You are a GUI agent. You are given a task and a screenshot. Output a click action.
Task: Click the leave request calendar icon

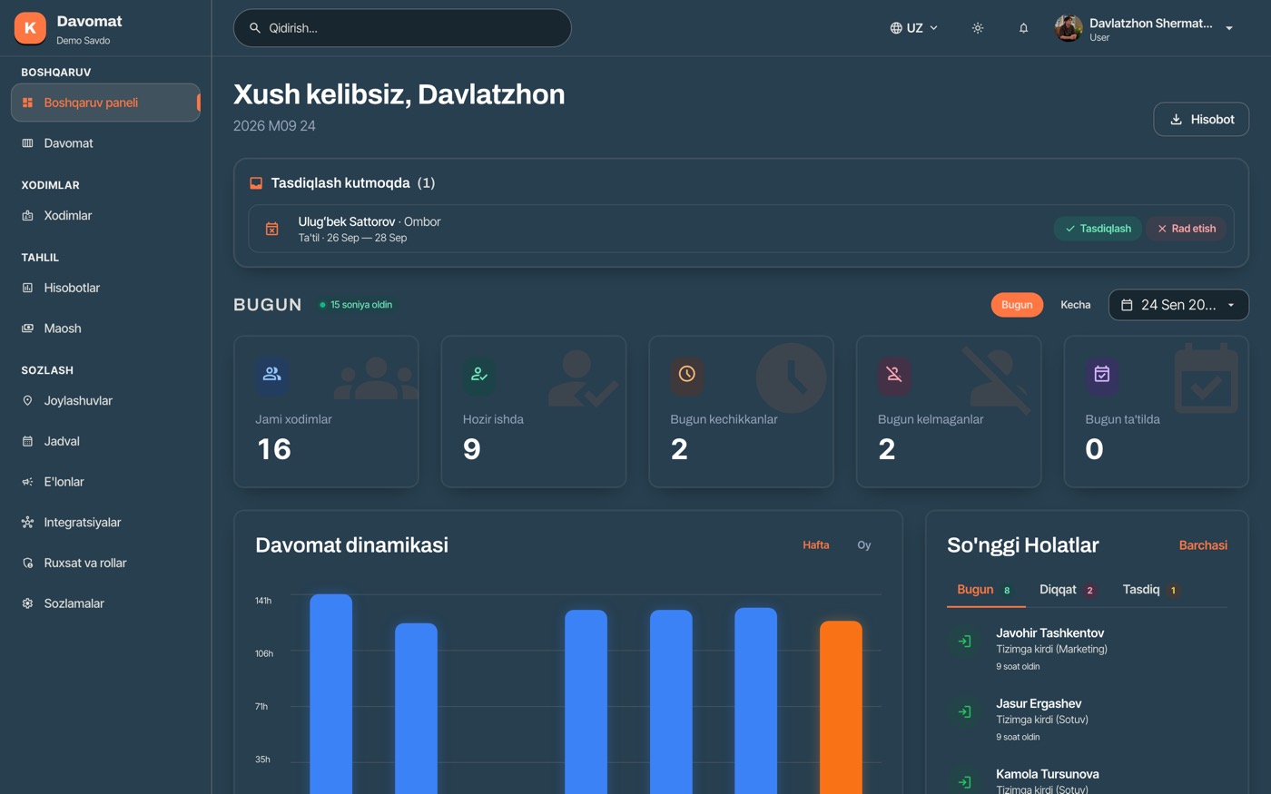tap(271, 229)
